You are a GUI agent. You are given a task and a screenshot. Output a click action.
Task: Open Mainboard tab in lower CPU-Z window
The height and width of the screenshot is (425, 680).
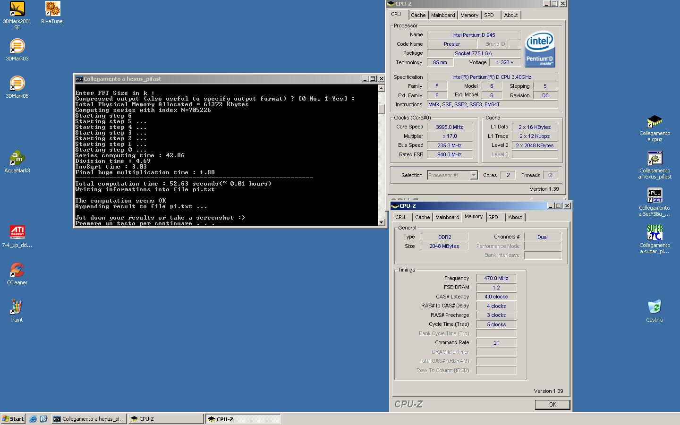tap(447, 217)
